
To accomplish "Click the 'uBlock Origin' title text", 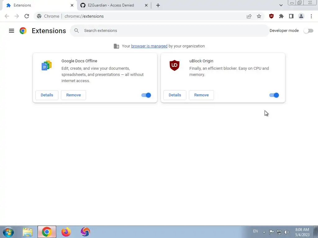I will coord(201,61).
